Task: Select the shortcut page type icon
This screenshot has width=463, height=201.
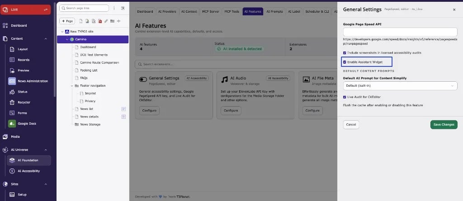Action: click(x=94, y=21)
